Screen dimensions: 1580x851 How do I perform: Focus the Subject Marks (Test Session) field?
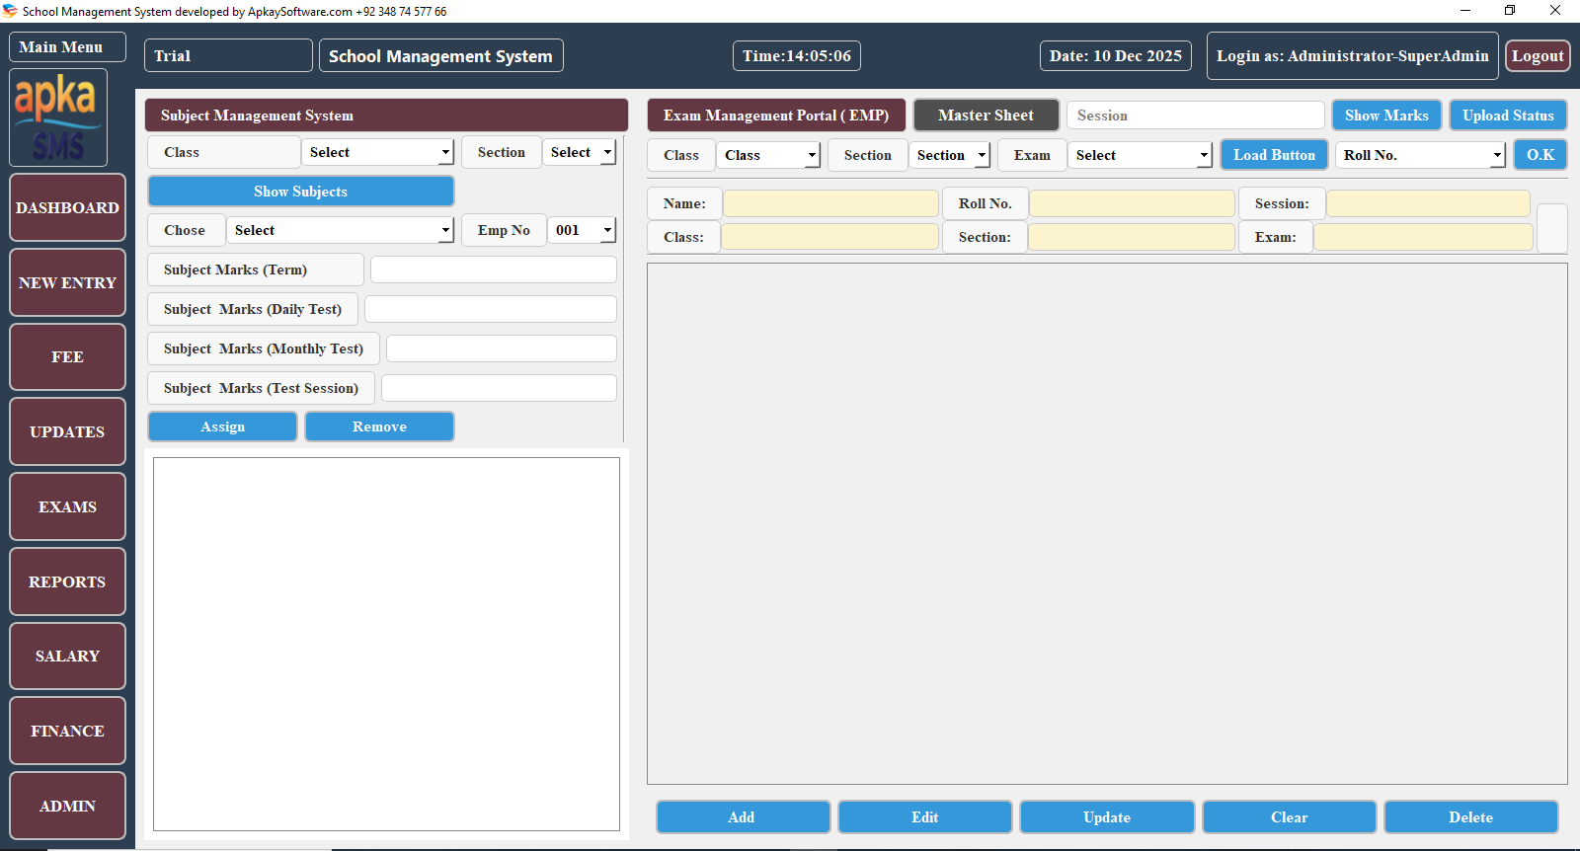click(499, 388)
